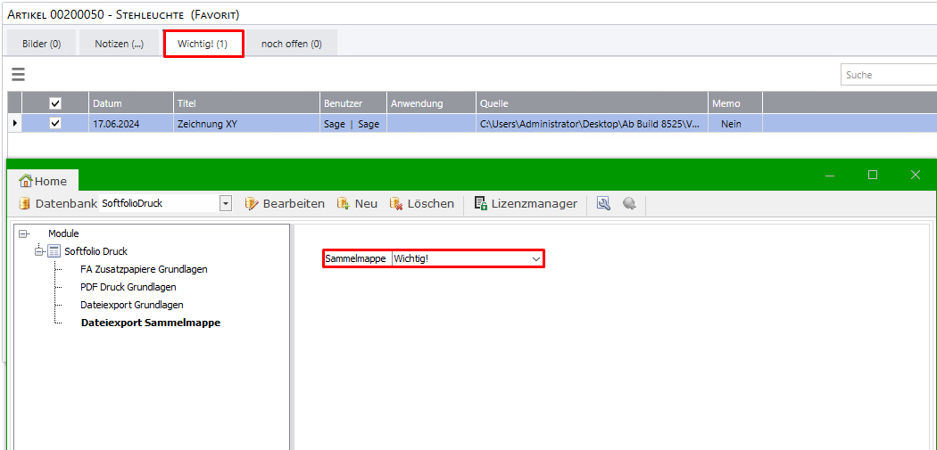Click into the Suche search field
This screenshot has height=450, width=937.
click(887, 75)
